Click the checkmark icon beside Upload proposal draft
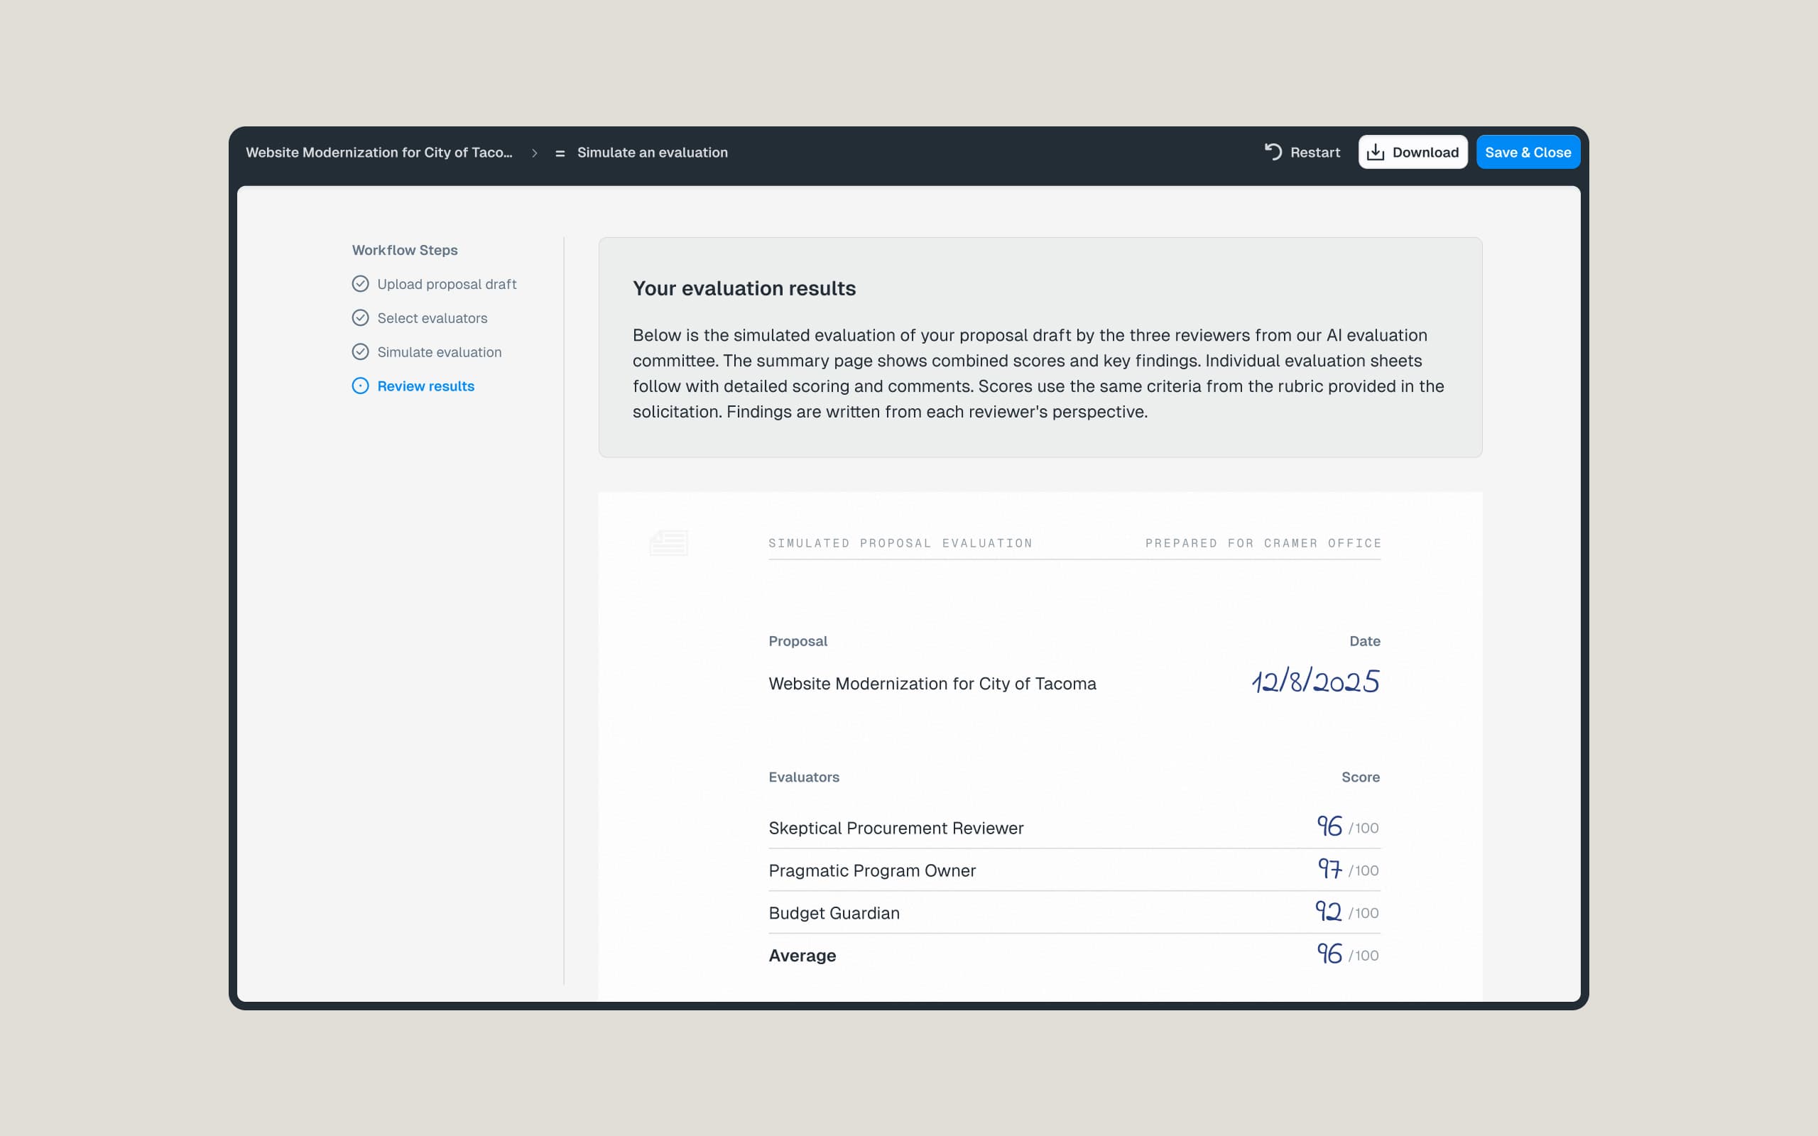This screenshot has height=1136, width=1818. tap(361, 284)
